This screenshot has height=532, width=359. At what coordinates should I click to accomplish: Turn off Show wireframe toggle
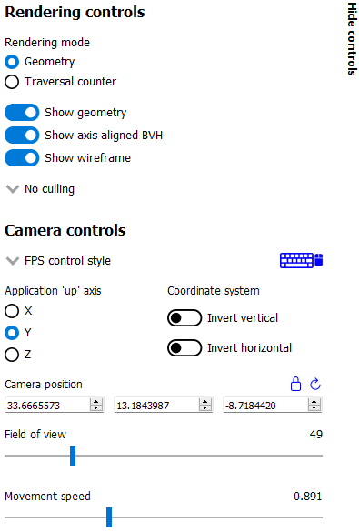pos(22,157)
